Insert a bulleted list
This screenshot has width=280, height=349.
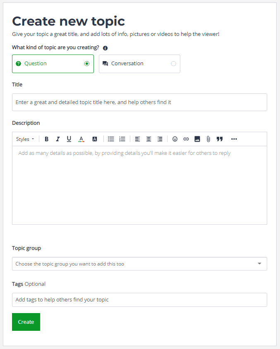pos(111,139)
